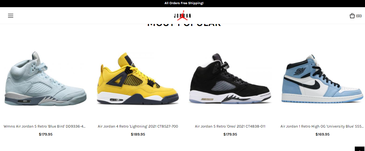Screen dimensions: 365x151
Task: Click the $179.95 price under the Oreo shoe
Action: point(230,134)
